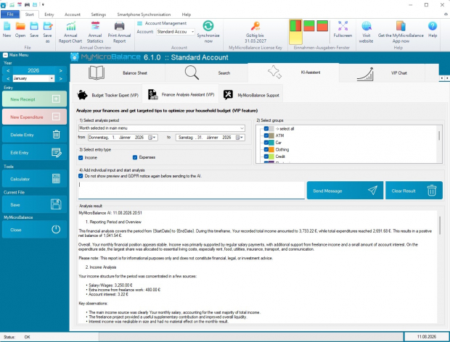Viewport: 450px width, 342px height.
Task: Open Budget Tracker Expert (VIP) tab
Action: tap(107, 95)
